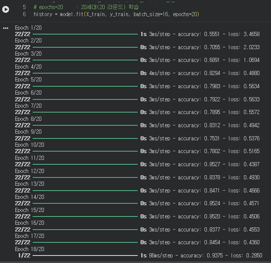
Task: Click the epochs=20 comment on line 5
Action: [86, 7]
